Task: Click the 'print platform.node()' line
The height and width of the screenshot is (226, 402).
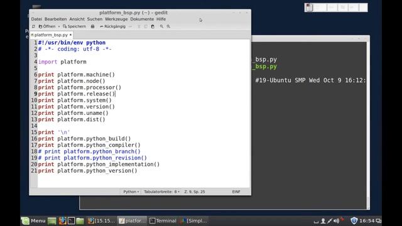Action: point(72,81)
